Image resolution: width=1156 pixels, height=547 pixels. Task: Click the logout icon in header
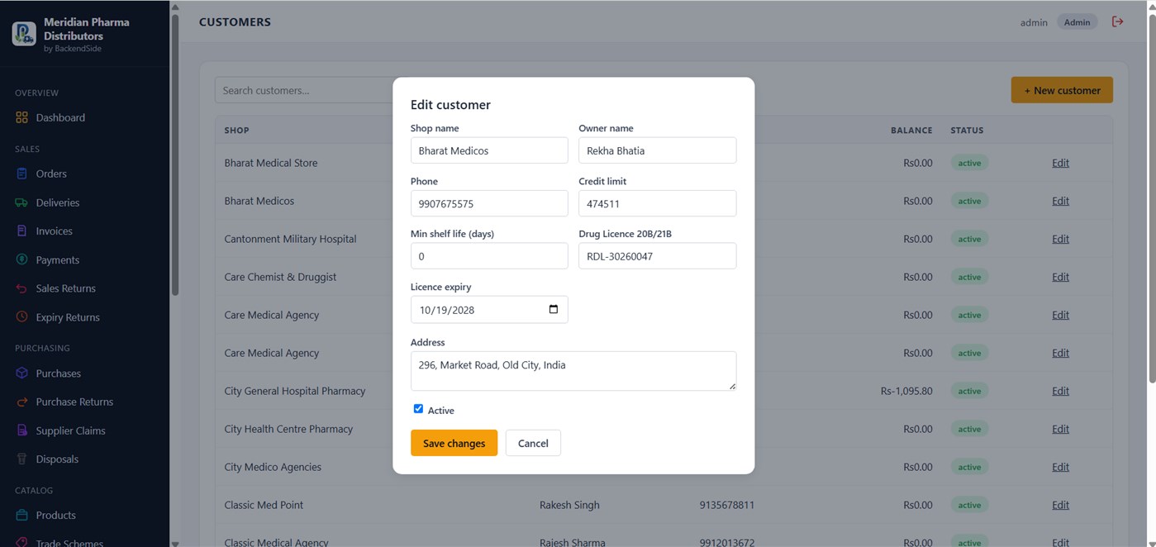coord(1118,21)
